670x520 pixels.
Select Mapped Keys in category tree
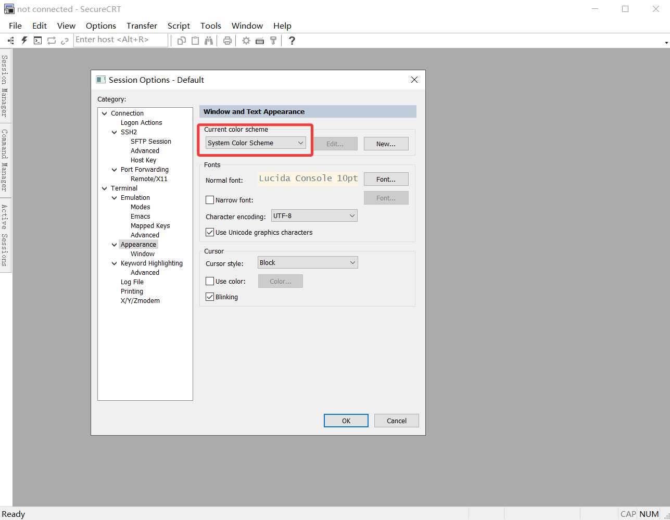coord(150,226)
